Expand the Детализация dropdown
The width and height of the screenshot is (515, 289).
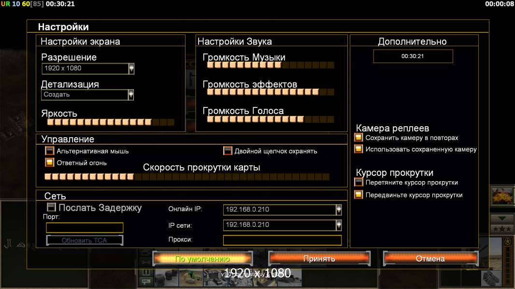pos(130,95)
